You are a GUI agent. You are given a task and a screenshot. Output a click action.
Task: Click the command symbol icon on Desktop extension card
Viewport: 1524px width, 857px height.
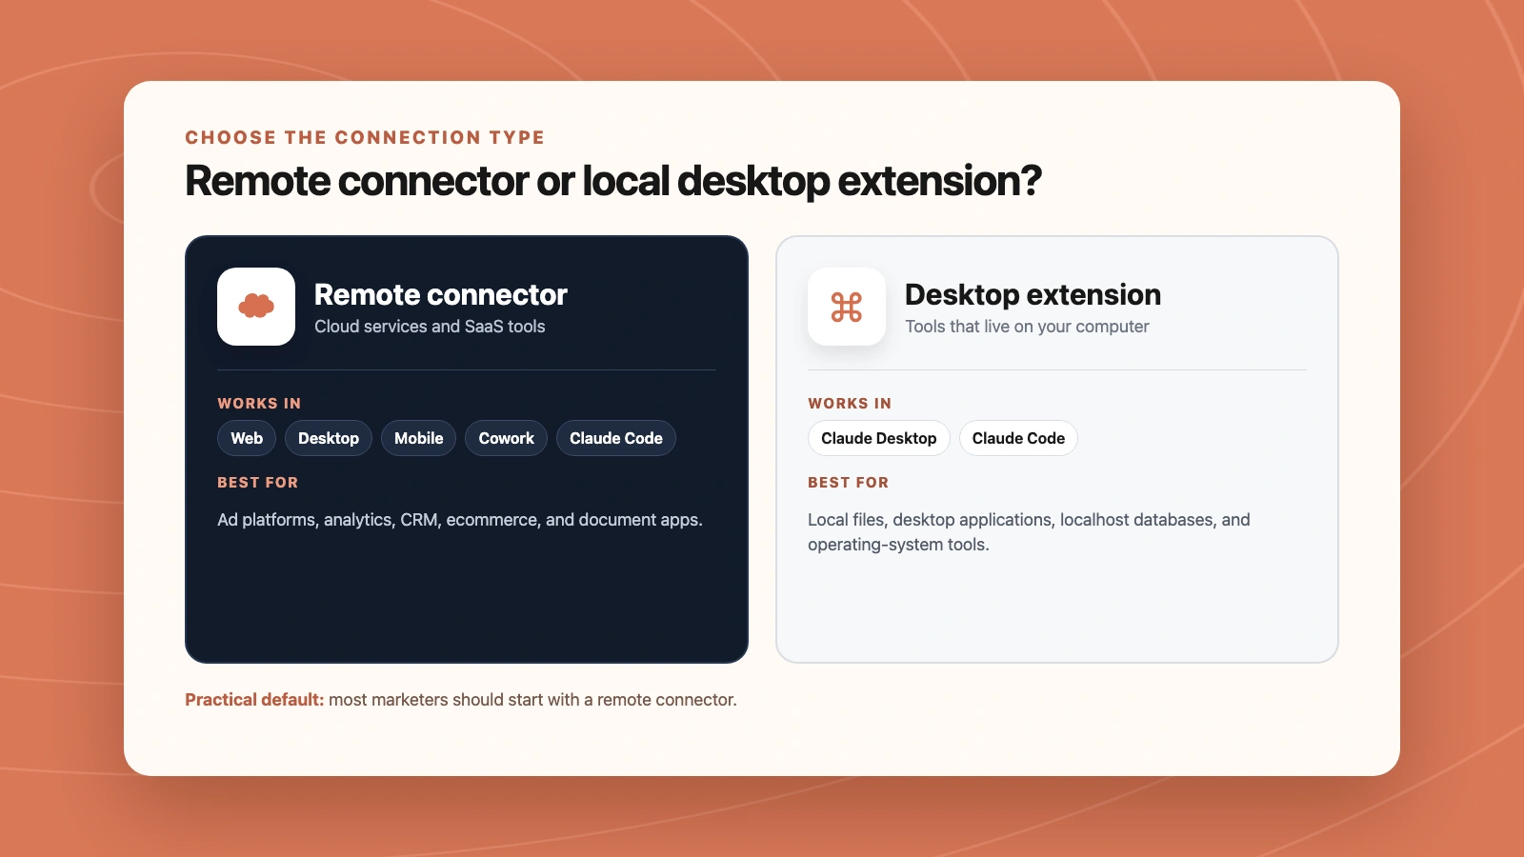(847, 307)
